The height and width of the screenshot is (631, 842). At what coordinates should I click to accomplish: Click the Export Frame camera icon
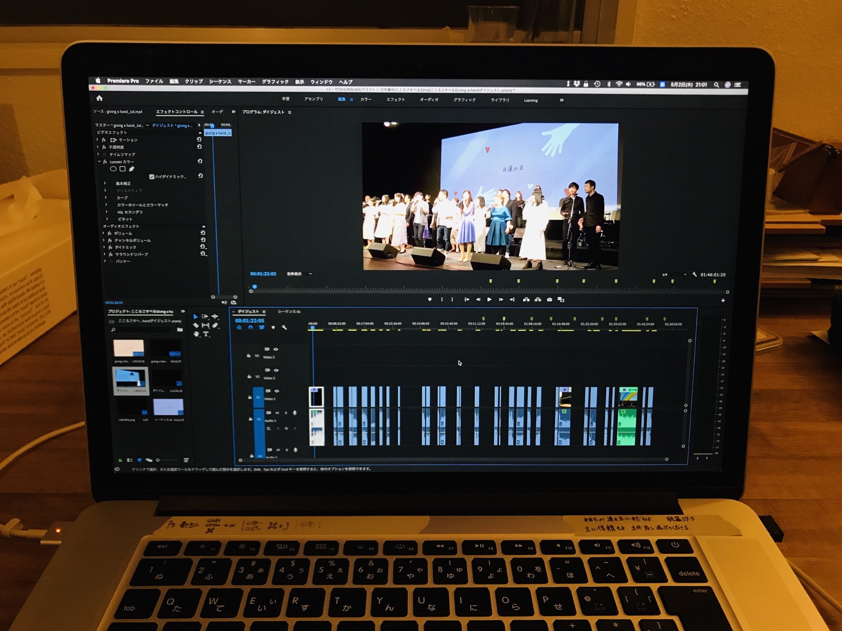click(x=549, y=300)
